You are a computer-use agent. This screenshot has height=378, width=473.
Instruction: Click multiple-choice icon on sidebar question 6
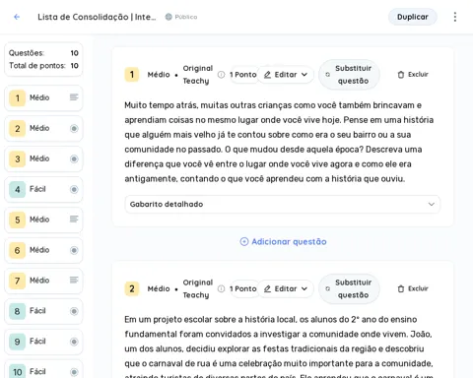tap(74, 250)
